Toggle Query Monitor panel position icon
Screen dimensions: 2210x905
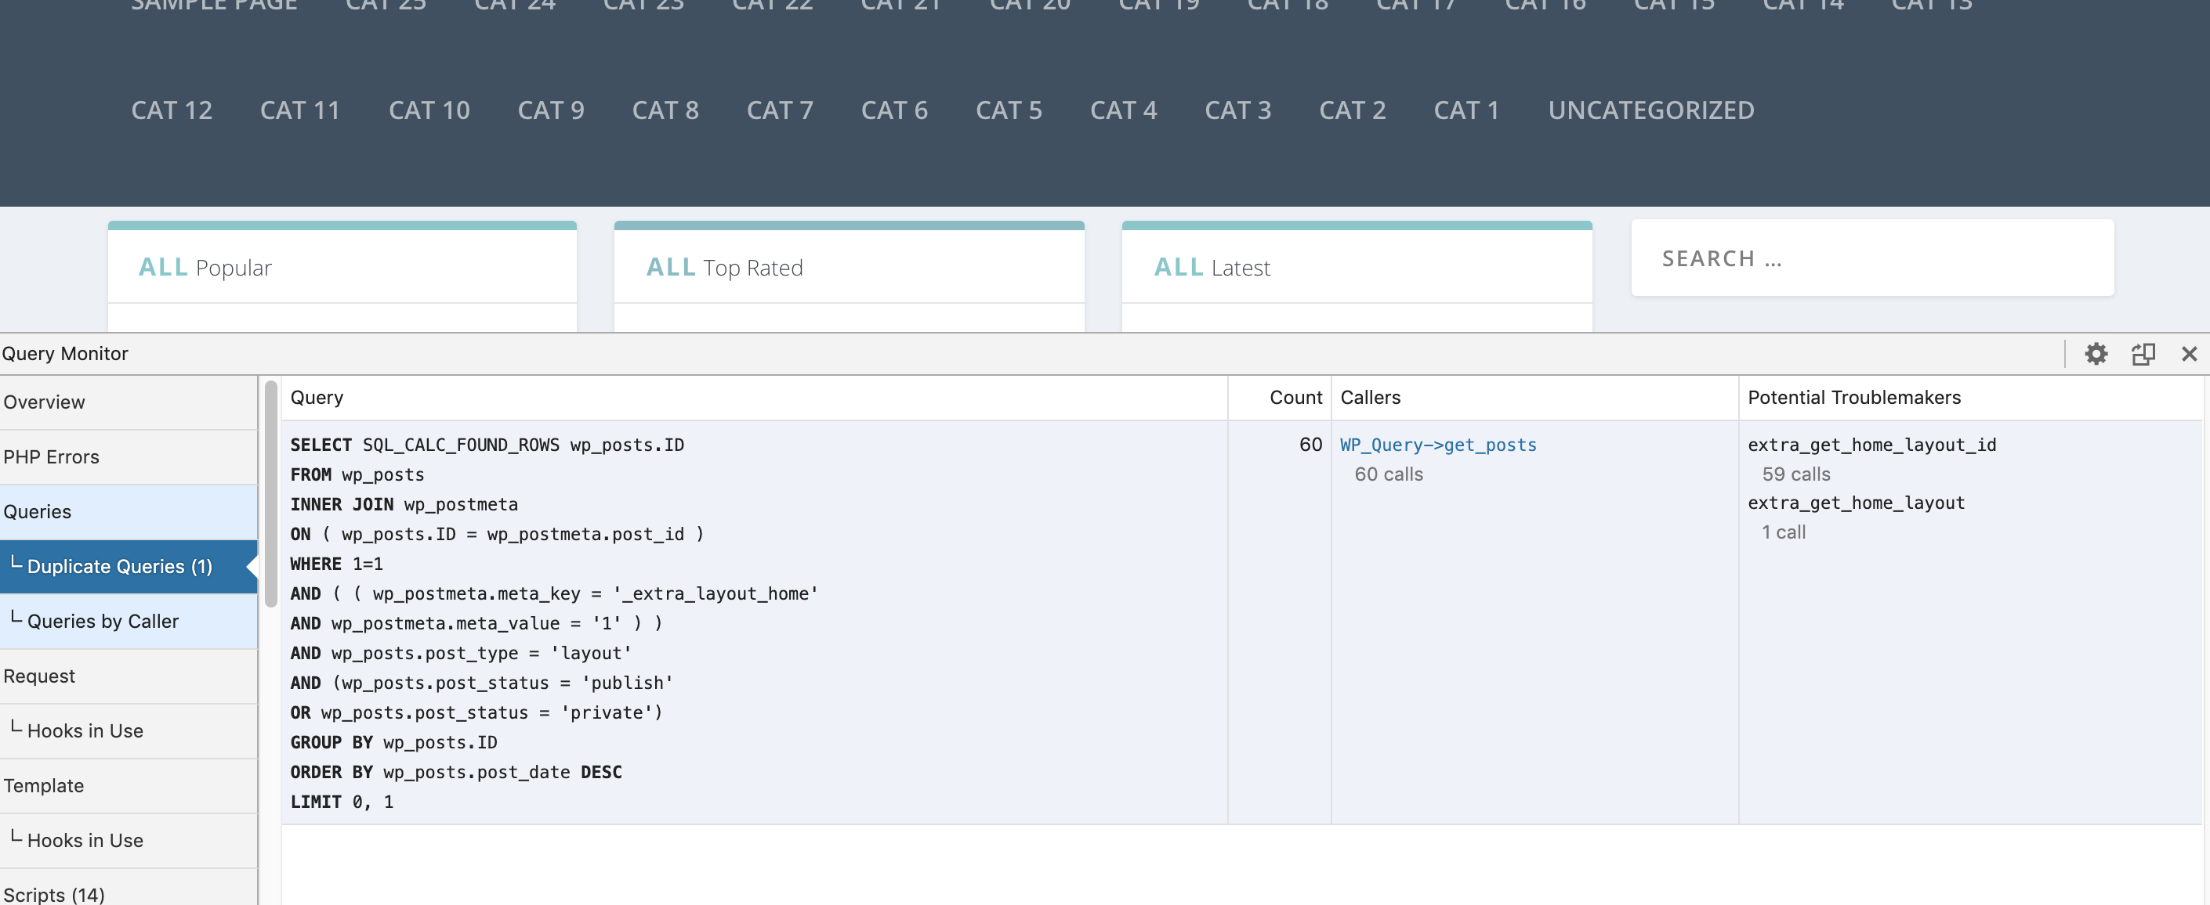2143,354
